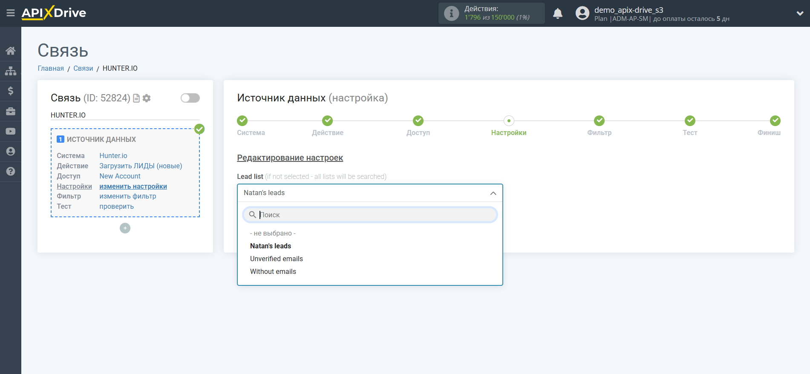The image size is (810, 374).
Task: Open the Главная breadcrumb link
Action: click(51, 69)
